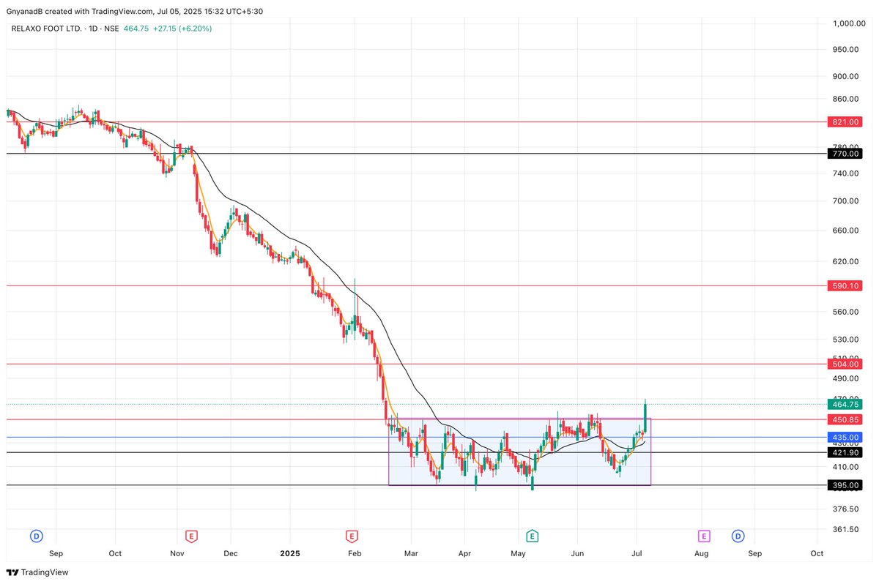Open the 1D timeframe selector in legend
The image size is (879, 584).
pos(92,29)
